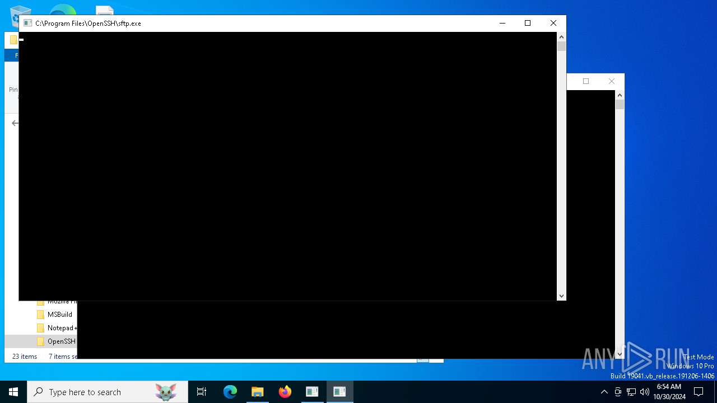Launch Firefox from the taskbar
Image resolution: width=717 pixels, height=403 pixels.
(285, 392)
